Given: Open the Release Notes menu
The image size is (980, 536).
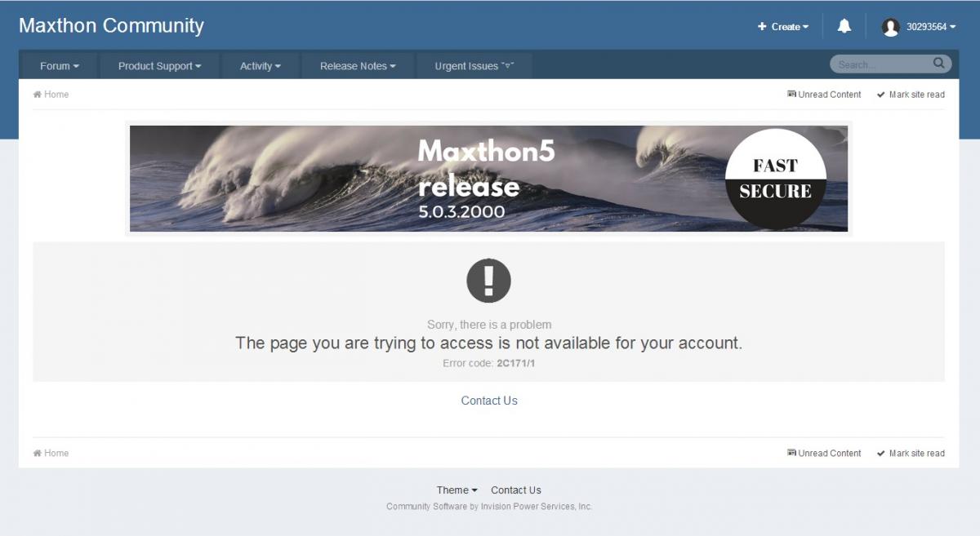Looking at the screenshot, I should point(358,66).
